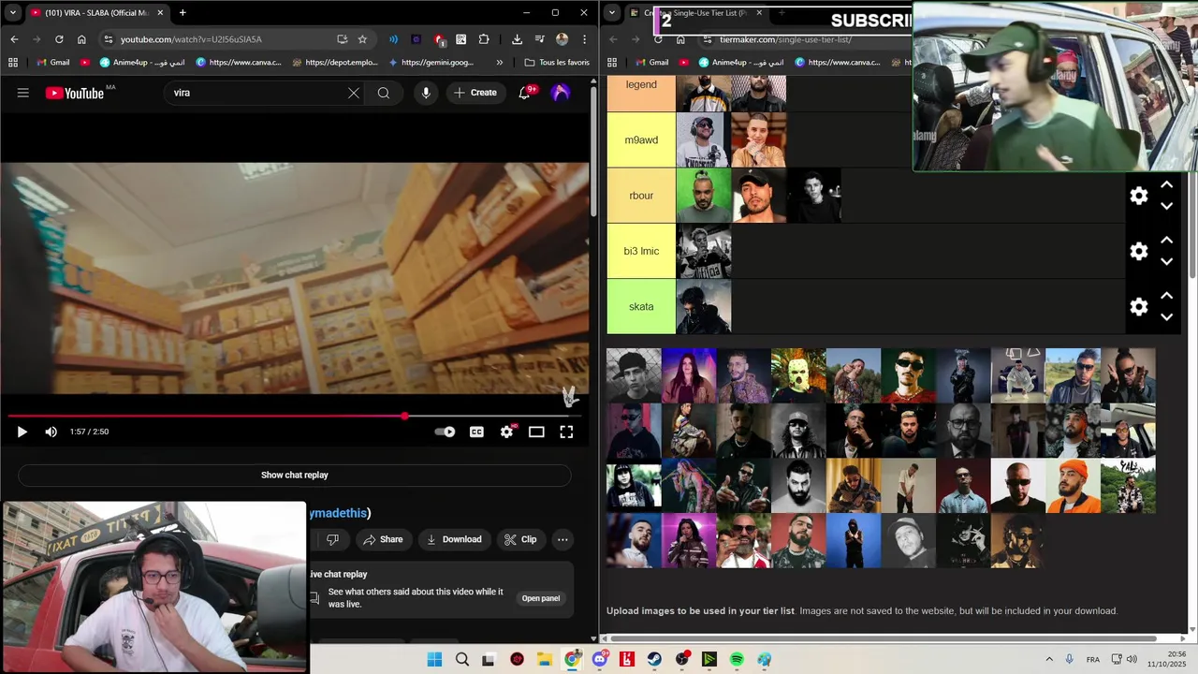Bookmark this page with the star

[x=362, y=39]
